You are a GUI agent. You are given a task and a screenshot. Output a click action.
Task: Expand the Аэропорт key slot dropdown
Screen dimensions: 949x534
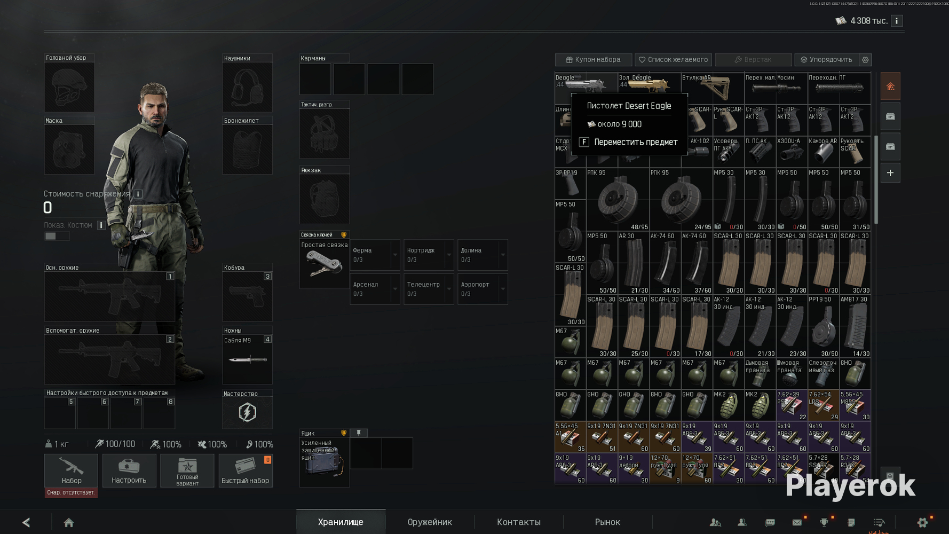coord(503,289)
